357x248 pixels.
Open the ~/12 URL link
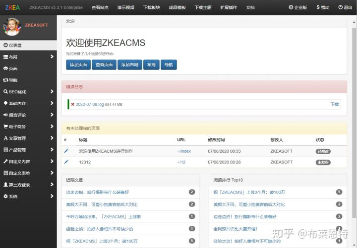click(181, 162)
